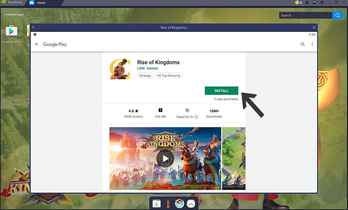
Task: Open the BlueStacks account profile icon
Action: click(x=315, y=2)
